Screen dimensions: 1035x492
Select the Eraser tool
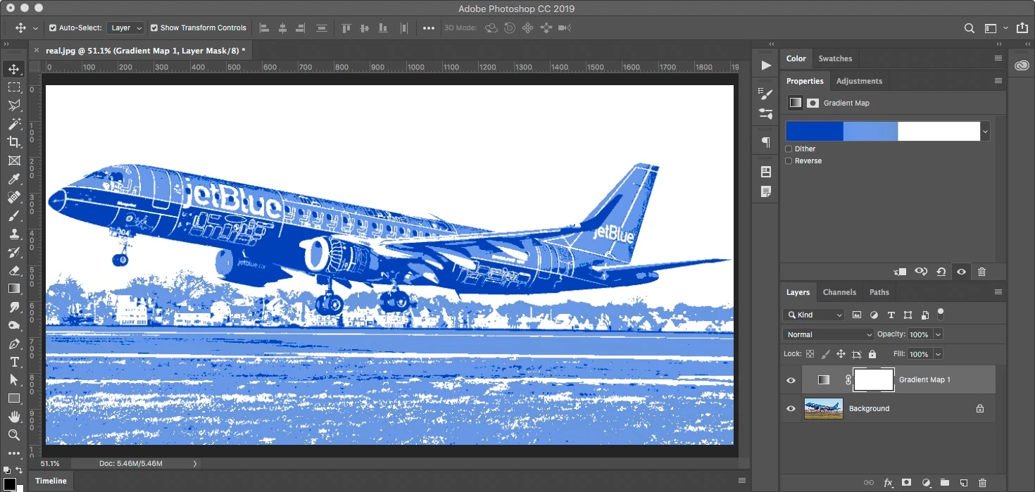point(14,270)
